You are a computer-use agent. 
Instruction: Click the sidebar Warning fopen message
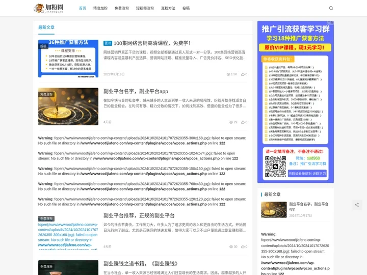click(295, 254)
